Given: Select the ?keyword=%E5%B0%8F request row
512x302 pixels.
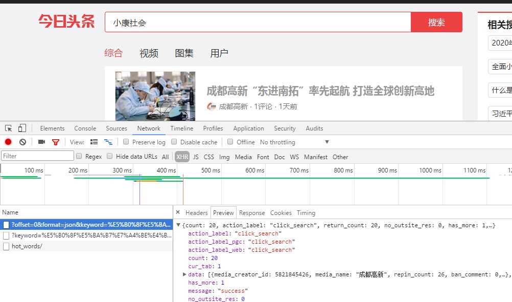Looking at the screenshot, I should coord(86,235).
